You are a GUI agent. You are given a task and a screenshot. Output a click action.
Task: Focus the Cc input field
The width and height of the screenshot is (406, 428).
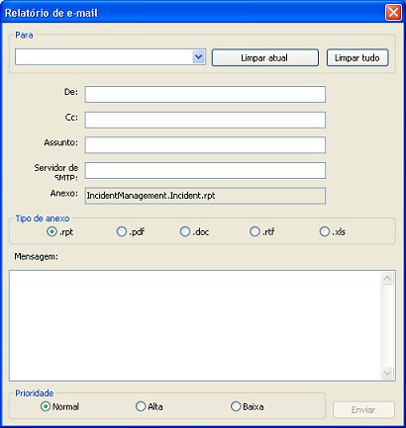coord(205,120)
